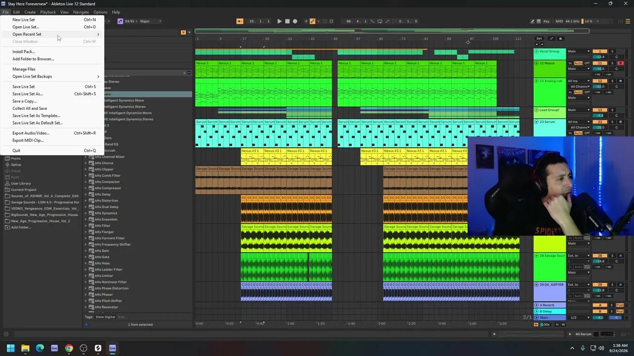This screenshot has width=634, height=356.
Task: Enable the MIDI map mode button
Action: tap(559, 21)
